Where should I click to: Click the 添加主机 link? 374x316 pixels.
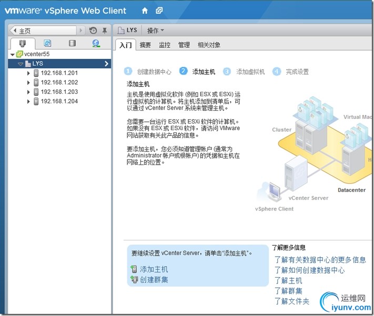click(x=154, y=269)
